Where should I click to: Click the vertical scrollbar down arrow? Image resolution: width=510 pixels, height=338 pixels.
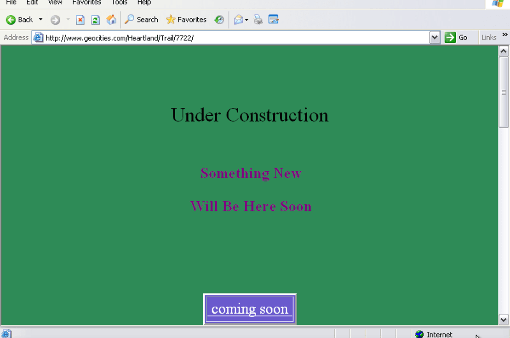pyautogui.click(x=504, y=320)
